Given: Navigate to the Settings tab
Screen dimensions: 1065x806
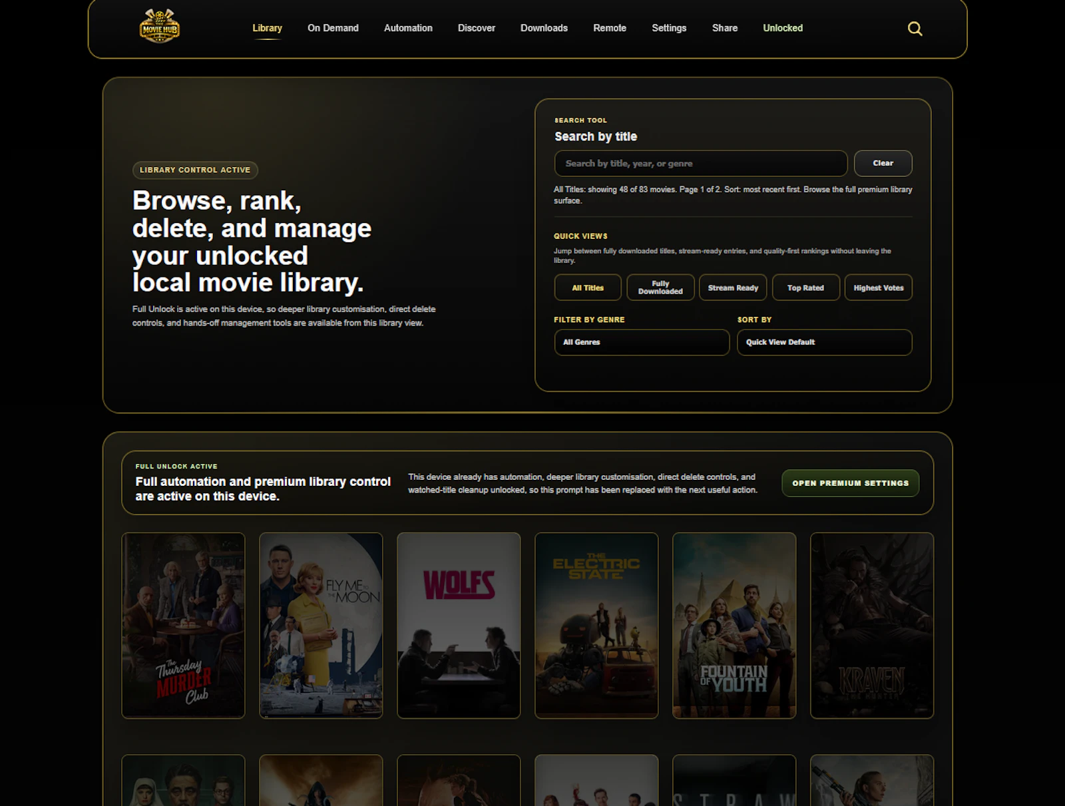Looking at the screenshot, I should coord(669,28).
